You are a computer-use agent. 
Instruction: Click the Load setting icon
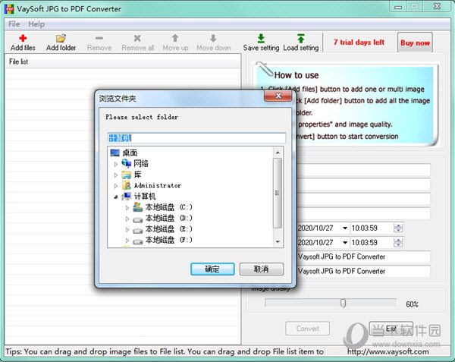tap(300, 38)
